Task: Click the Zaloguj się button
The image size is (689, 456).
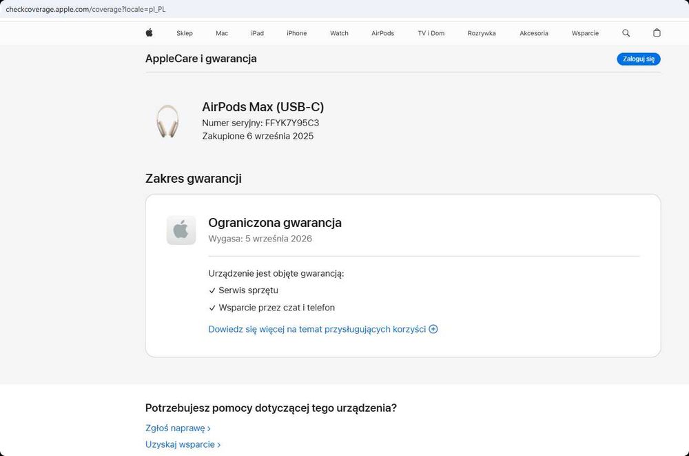Action: pyautogui.click(x=639, y=59)
